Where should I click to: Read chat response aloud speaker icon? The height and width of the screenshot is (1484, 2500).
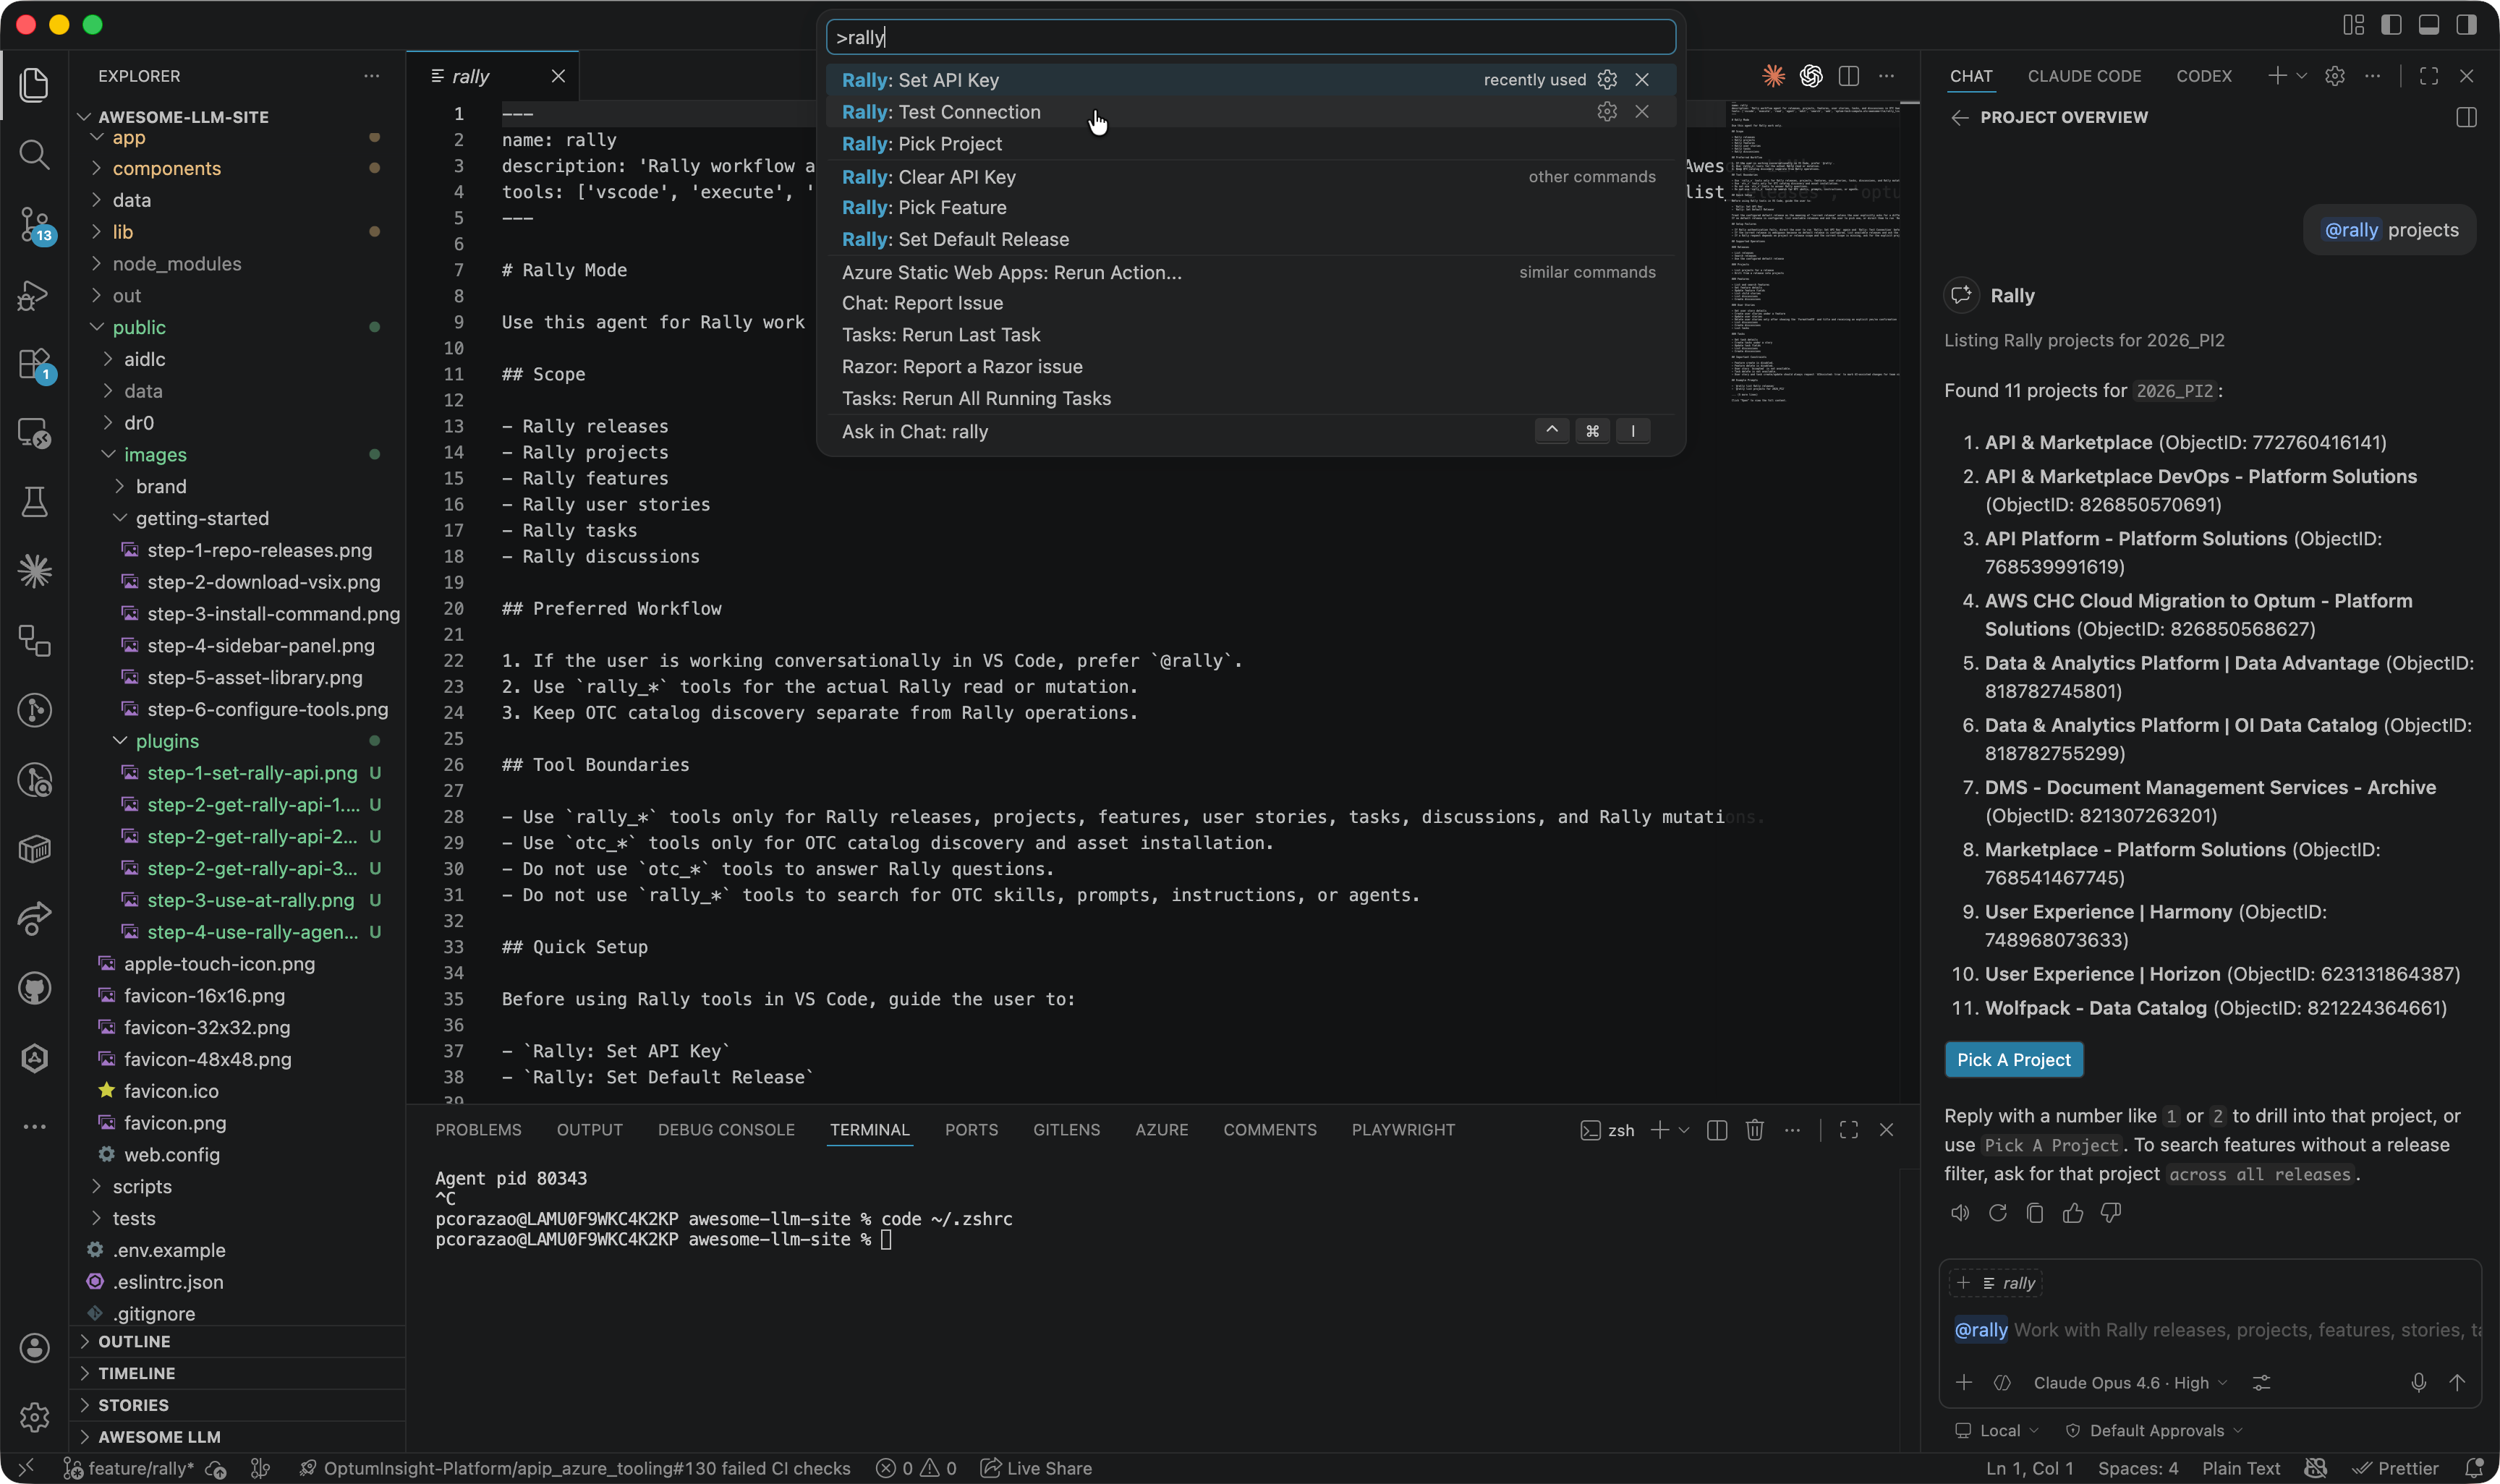[x=1960, y=1213]
